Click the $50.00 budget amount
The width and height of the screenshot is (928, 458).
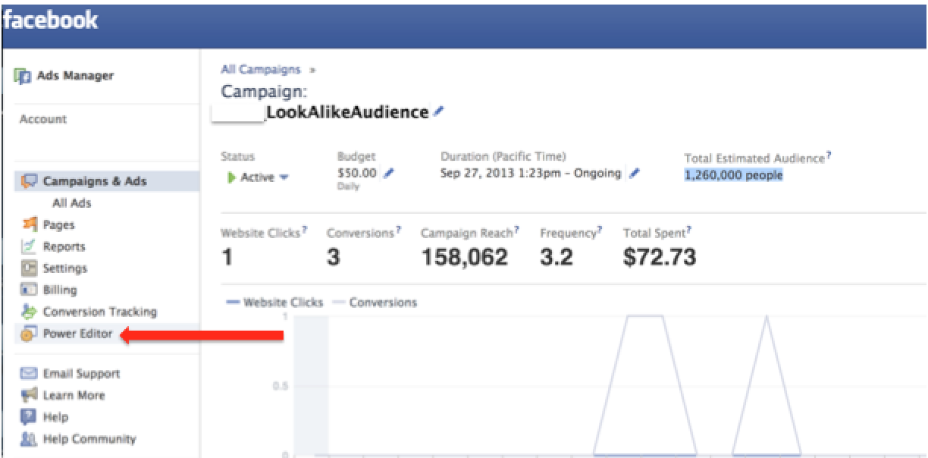point(359,174)
